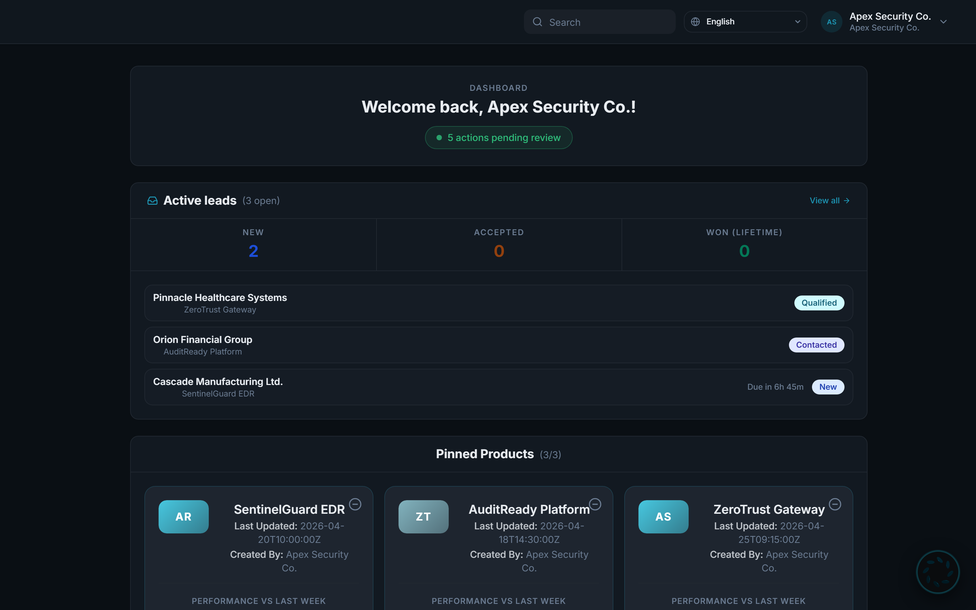Unpin AuditReady Platform with minus icon
976x610 pixels.
[595, 504]
